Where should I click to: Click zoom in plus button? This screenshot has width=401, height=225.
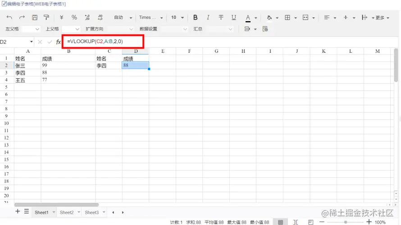pos(369,222)
